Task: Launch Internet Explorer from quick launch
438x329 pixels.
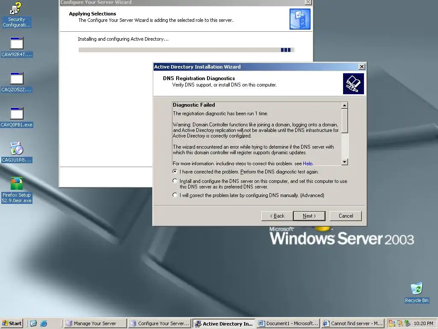Action: pyautogui.click(x=44, y=323)
